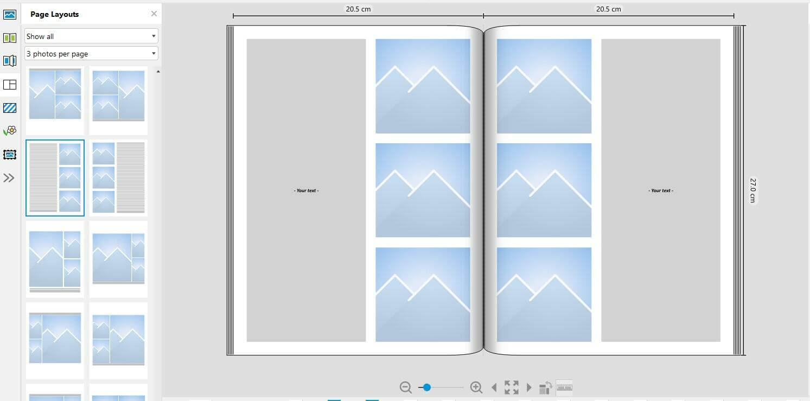Pick layout with large photo, two small right, caption below

(55, 259)
